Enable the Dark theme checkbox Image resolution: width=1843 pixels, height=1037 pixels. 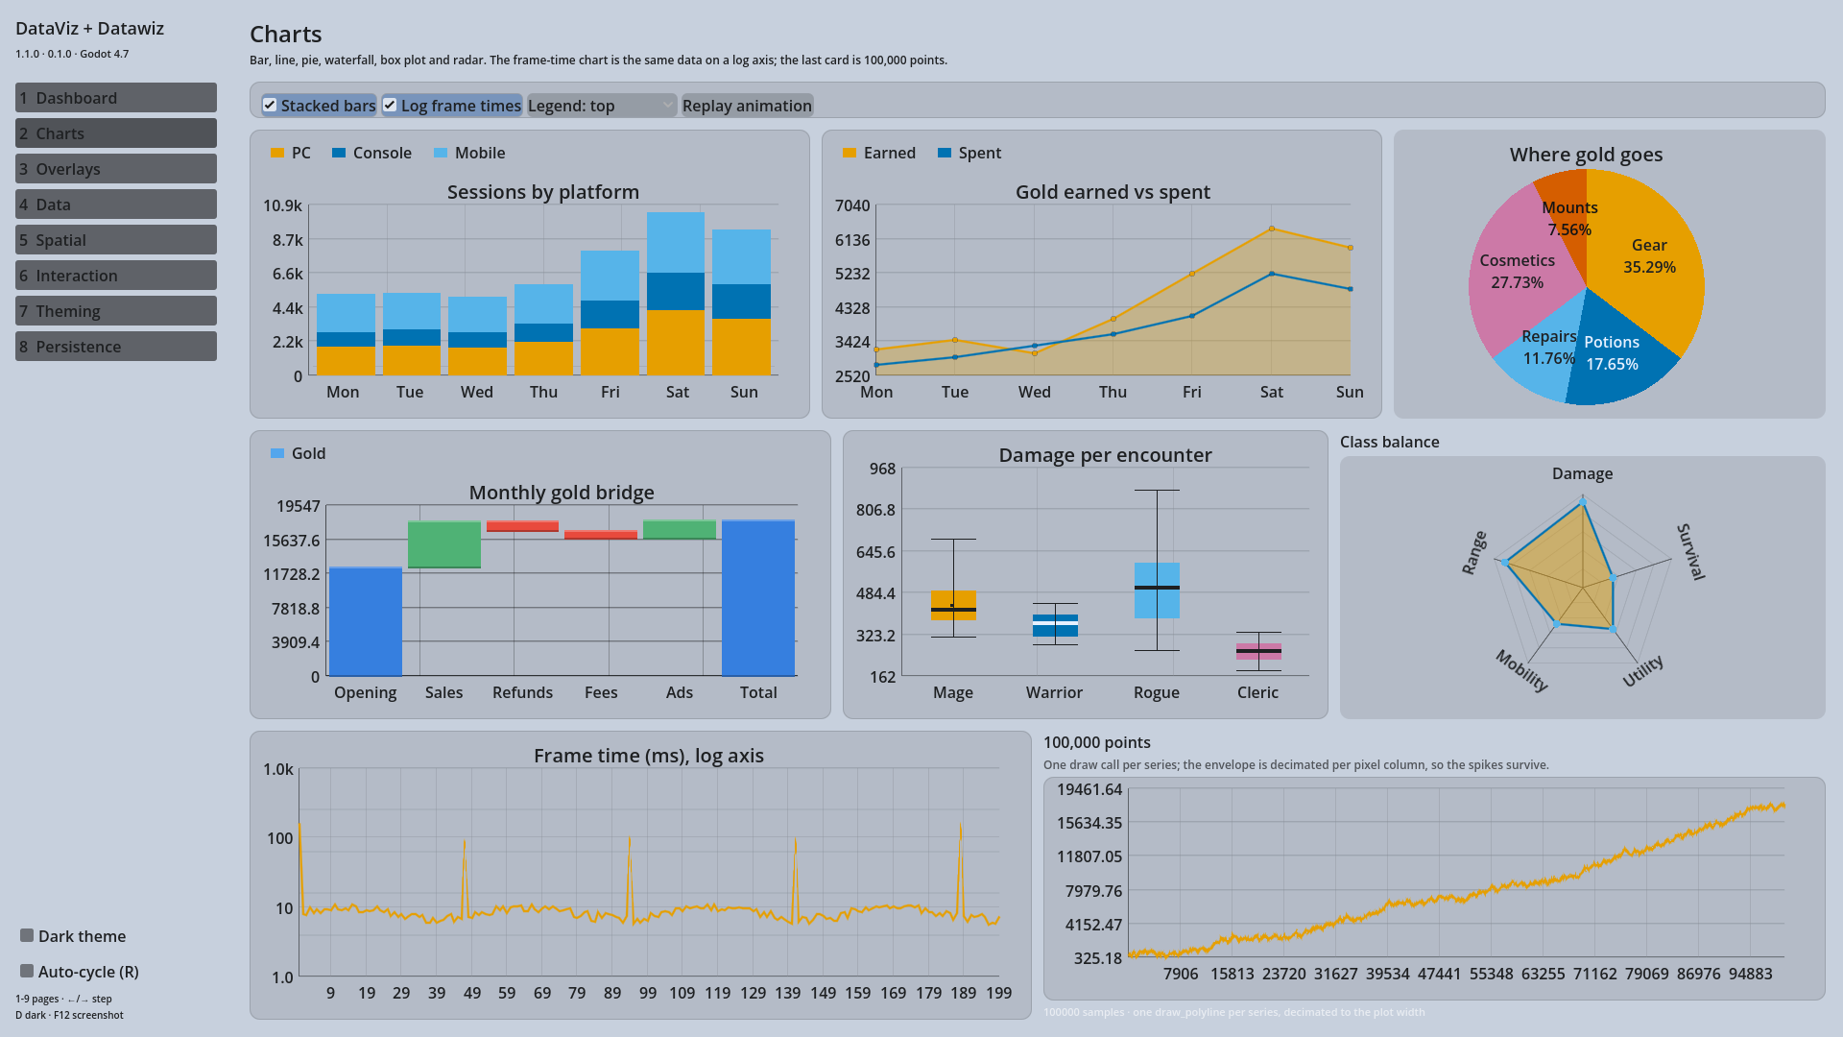coord(73,936)
